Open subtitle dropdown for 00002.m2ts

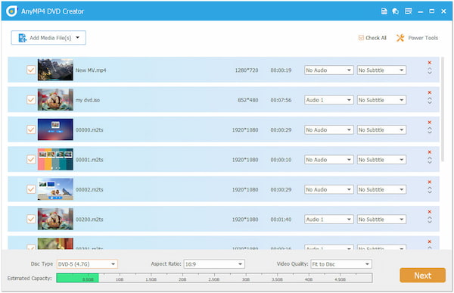[381, 189]
